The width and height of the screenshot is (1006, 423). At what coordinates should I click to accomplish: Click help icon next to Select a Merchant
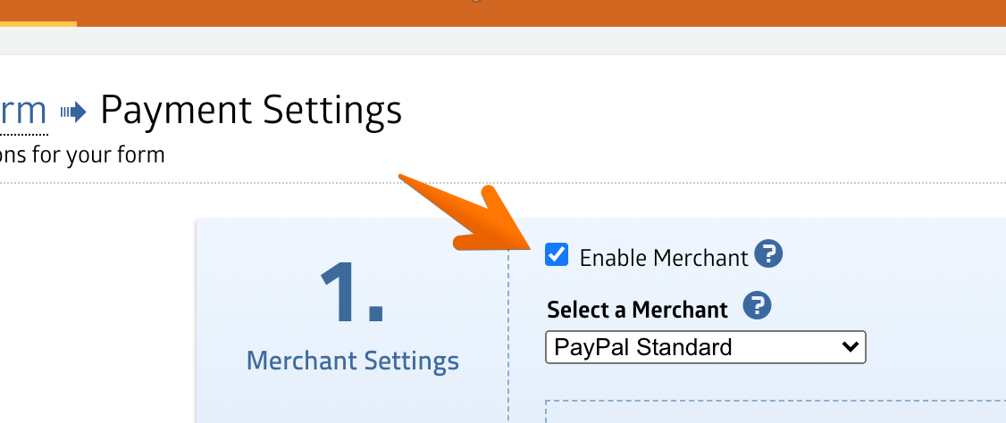[x=757, y=306]
